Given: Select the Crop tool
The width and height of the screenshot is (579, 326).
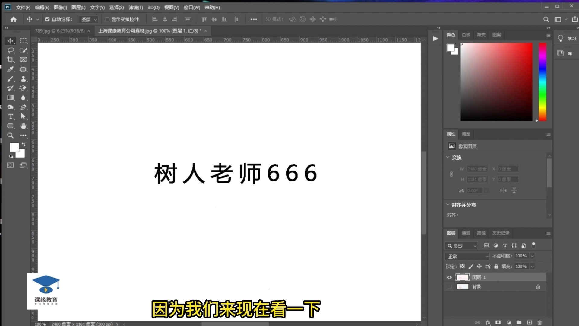Looking at the screenshot, I should pyautogui.click(x=11, y=60).
